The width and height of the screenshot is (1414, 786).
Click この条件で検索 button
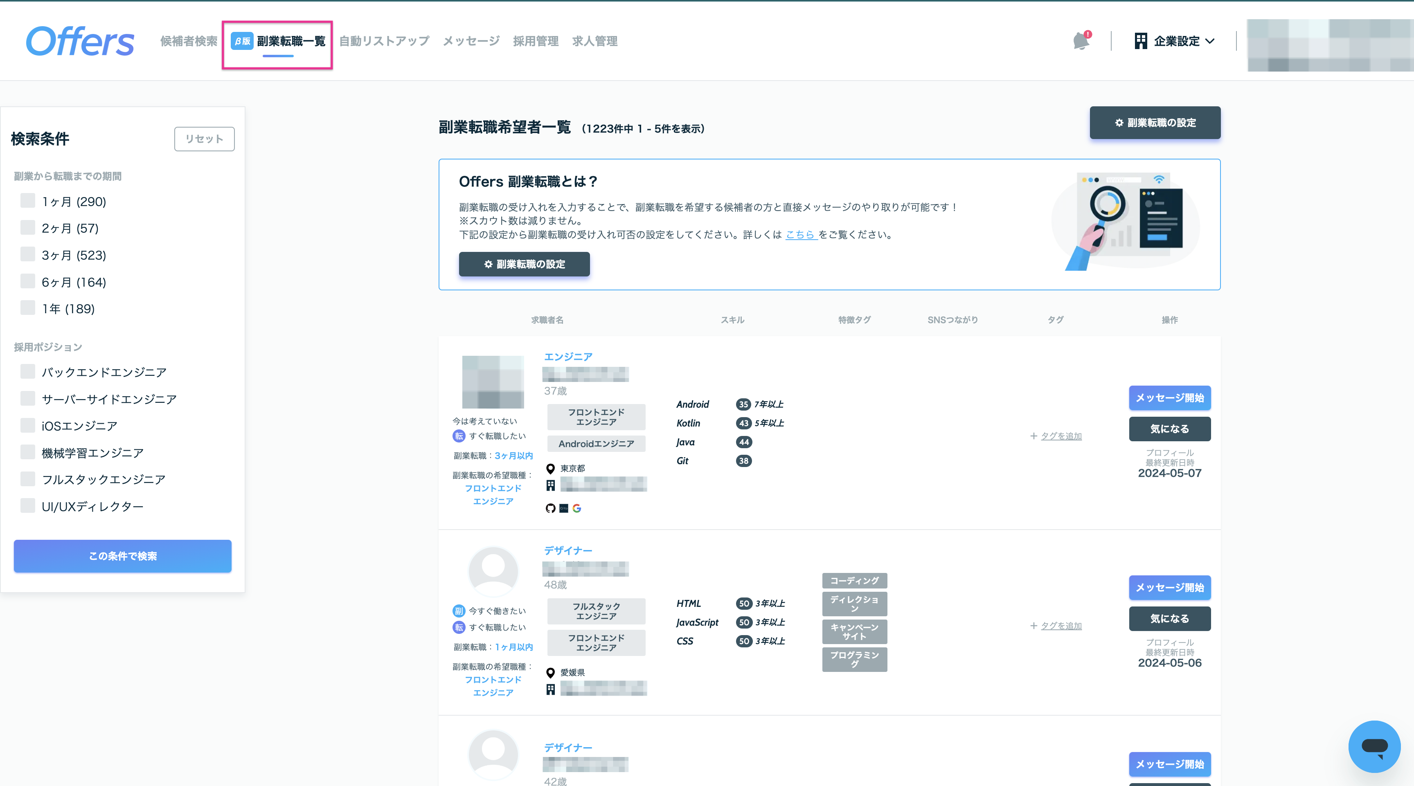click(122, 556)
